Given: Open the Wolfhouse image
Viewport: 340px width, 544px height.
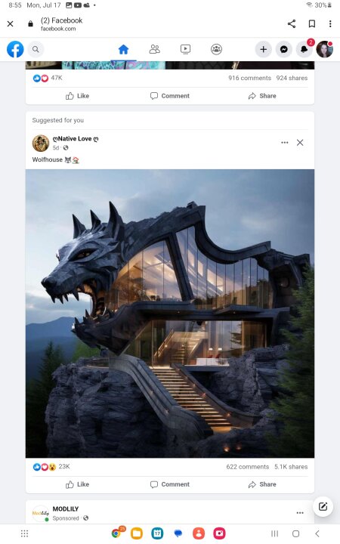Looking at the screenshot, I should coord(170,314).
